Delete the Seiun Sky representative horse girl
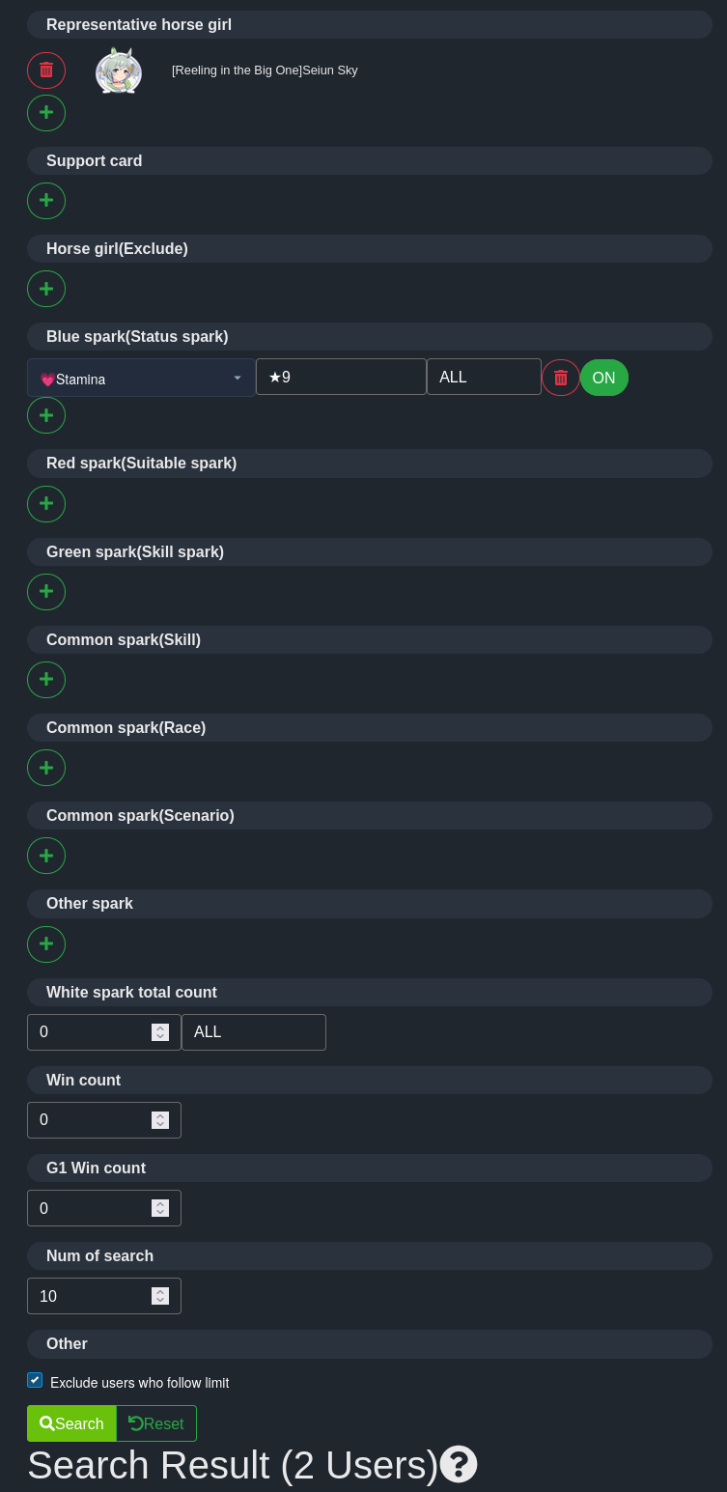Viewport: 727px width, 1492px height. [x=46, y=70]
